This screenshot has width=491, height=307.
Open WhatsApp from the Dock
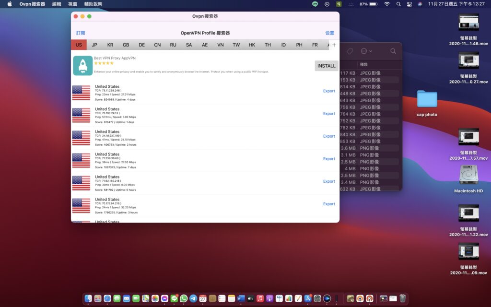click(x=184, y=298)
